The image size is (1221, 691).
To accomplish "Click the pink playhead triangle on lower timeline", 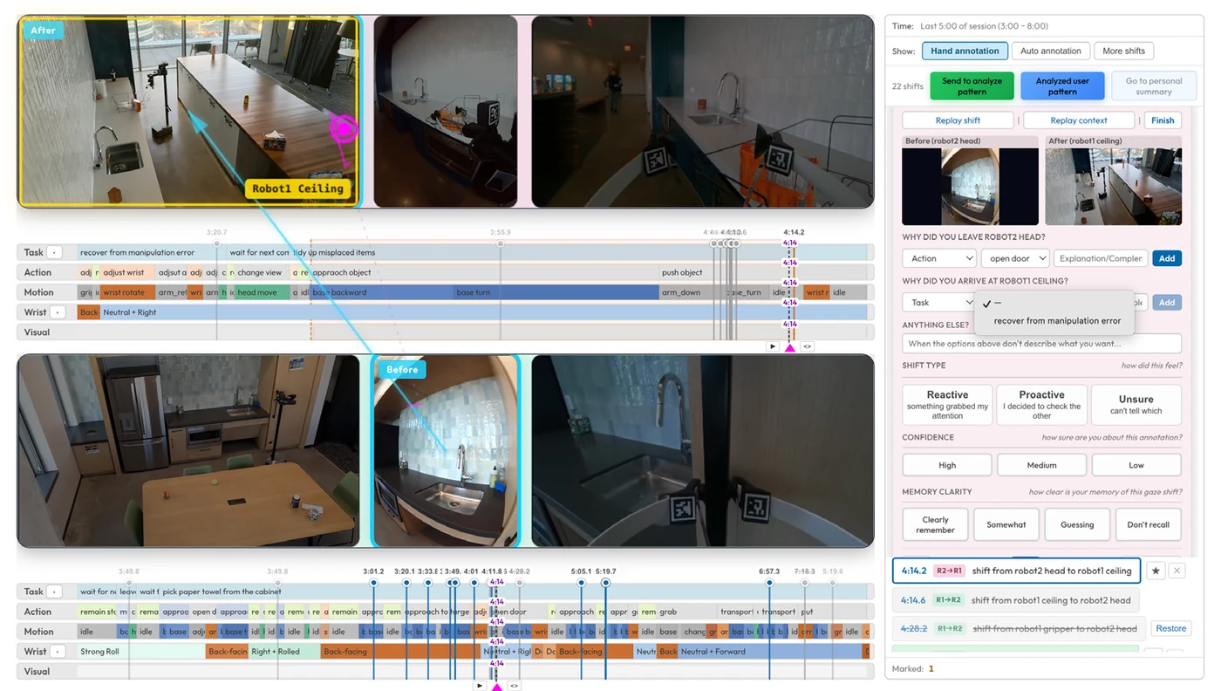I will [x=497, y=687].
